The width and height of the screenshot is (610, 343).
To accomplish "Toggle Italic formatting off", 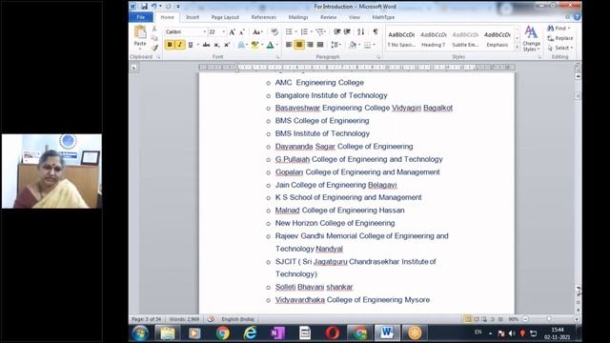I will tap(180, 45).
